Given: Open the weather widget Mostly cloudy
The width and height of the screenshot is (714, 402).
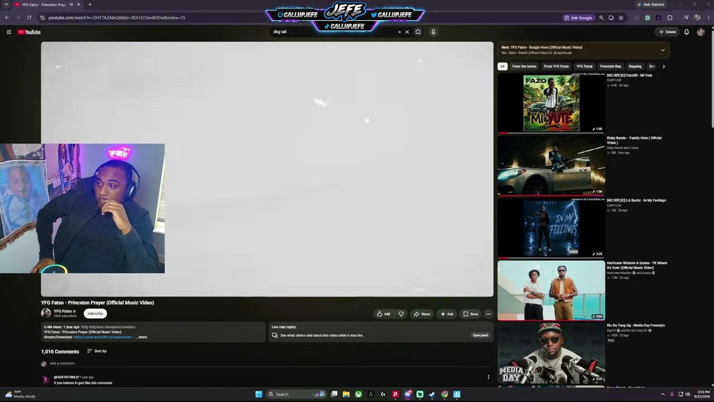Looking at the screenshot, I should pyautogui.click(x=20, y=394).
